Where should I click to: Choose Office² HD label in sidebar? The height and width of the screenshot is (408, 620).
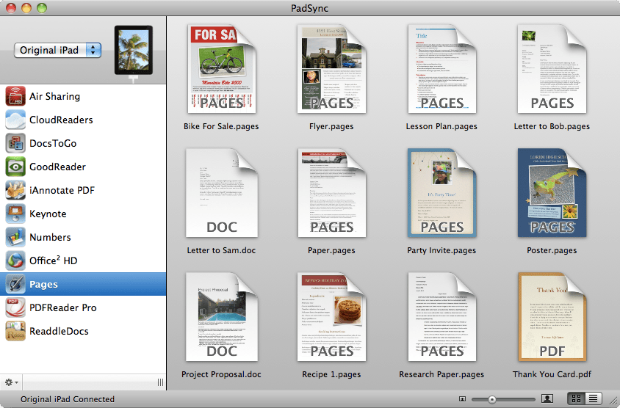coord(54,261)
